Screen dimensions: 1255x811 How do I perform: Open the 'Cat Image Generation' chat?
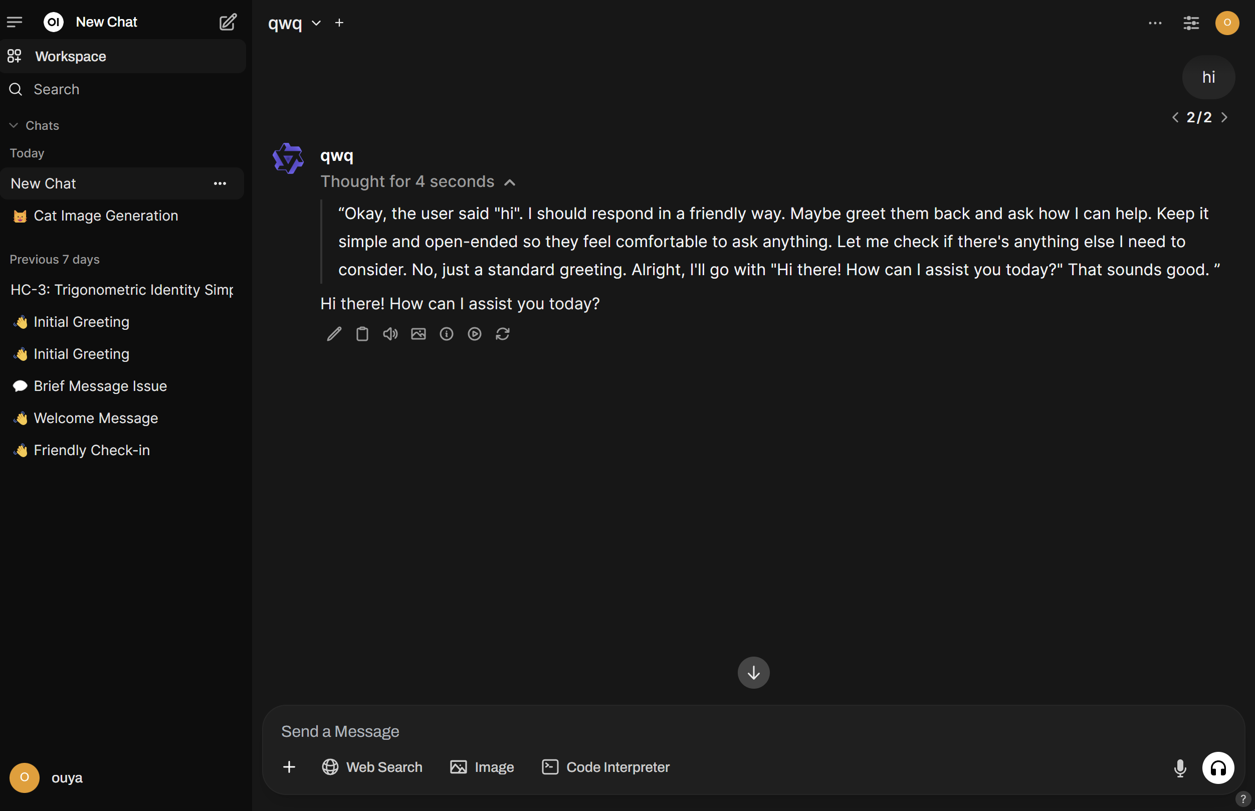coord(105,216)
